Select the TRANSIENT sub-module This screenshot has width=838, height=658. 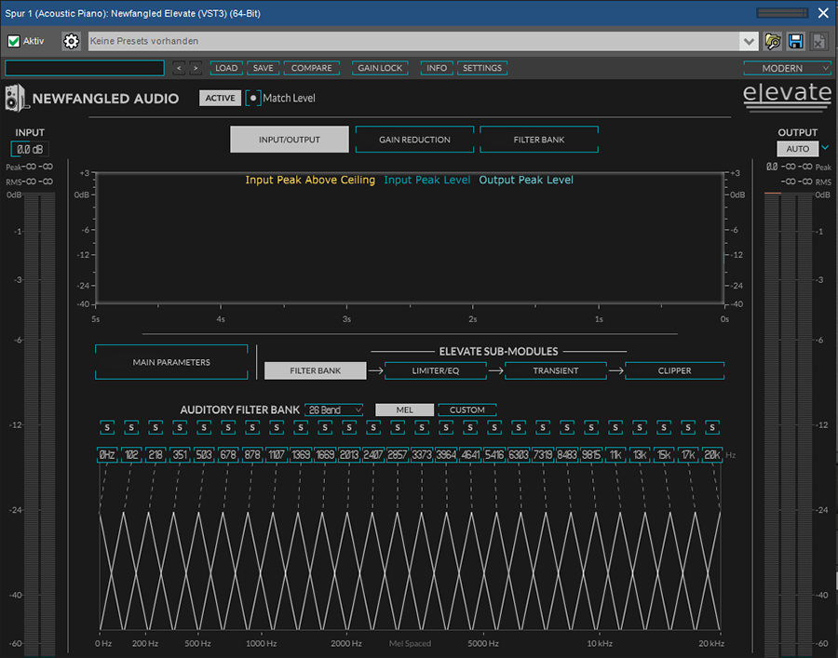(556, 370)
